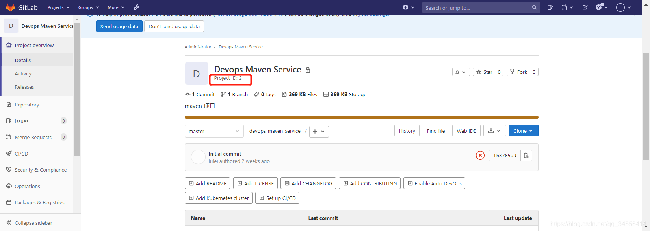Open the new item plus dropdown
The image size is (650, 231).
[x=409, y=7]
